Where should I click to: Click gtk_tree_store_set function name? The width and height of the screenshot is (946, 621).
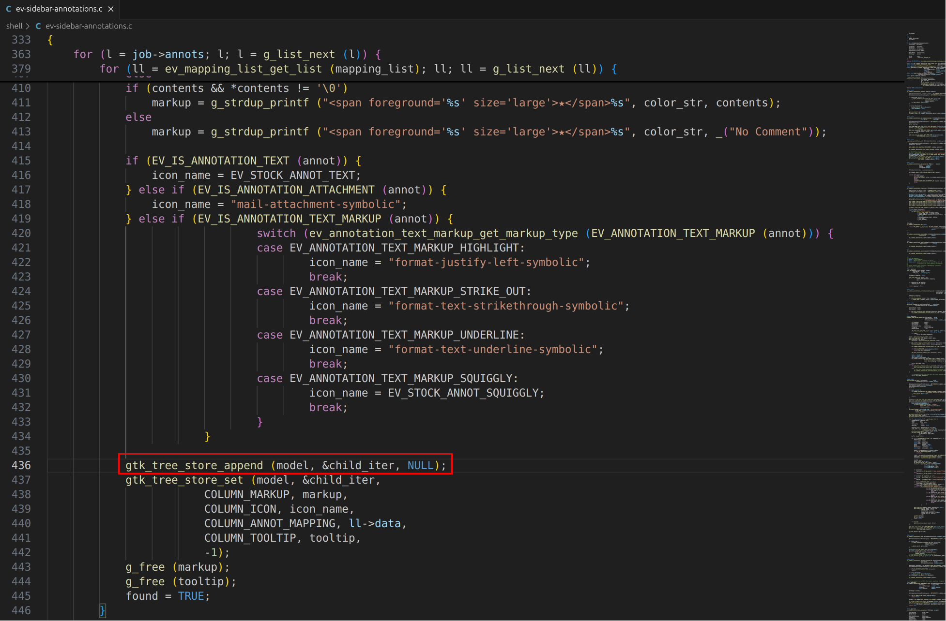(184, 480)
